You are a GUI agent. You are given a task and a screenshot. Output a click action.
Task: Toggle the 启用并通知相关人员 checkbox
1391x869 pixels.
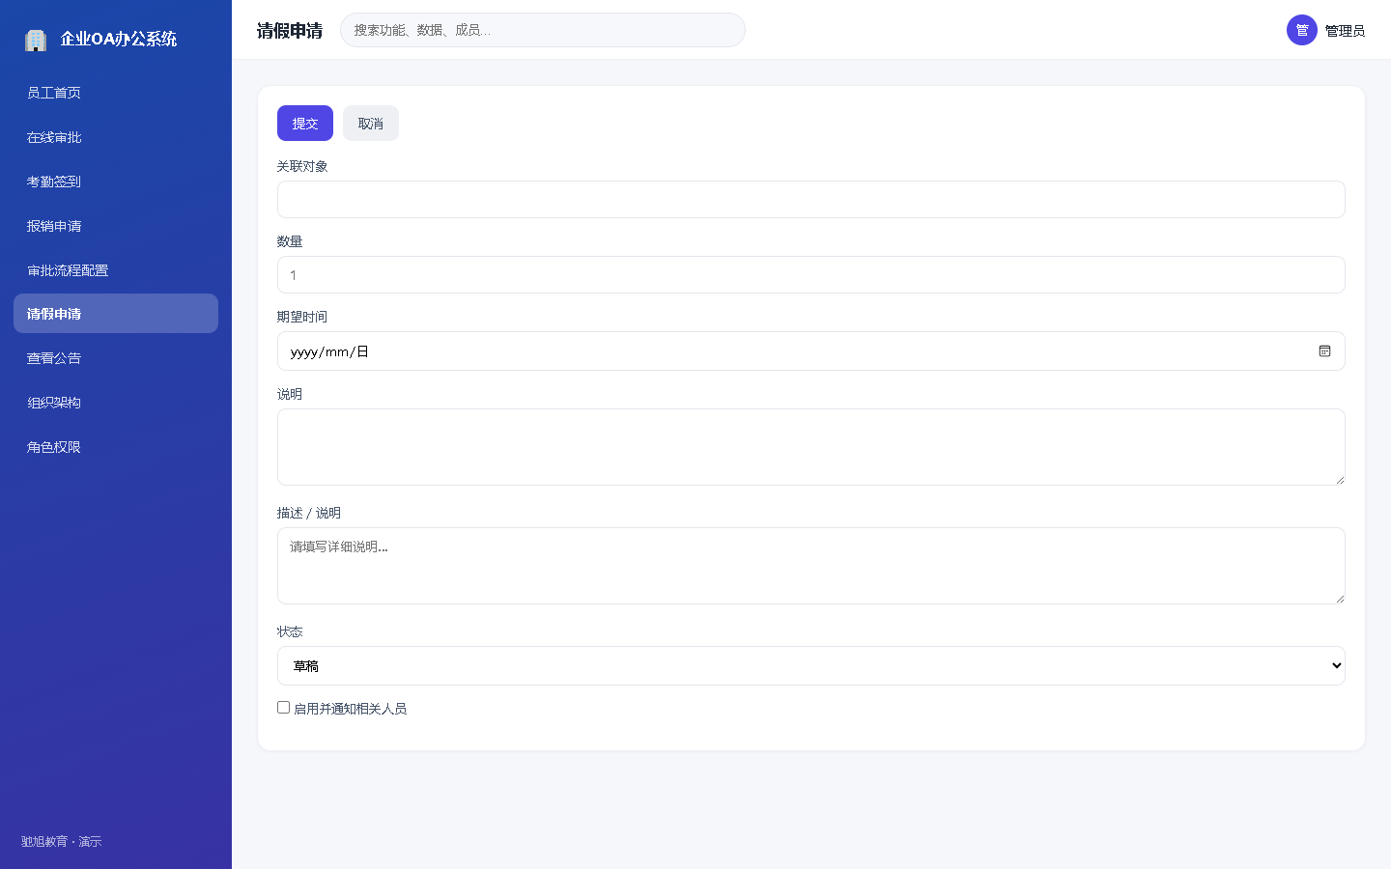284,708
